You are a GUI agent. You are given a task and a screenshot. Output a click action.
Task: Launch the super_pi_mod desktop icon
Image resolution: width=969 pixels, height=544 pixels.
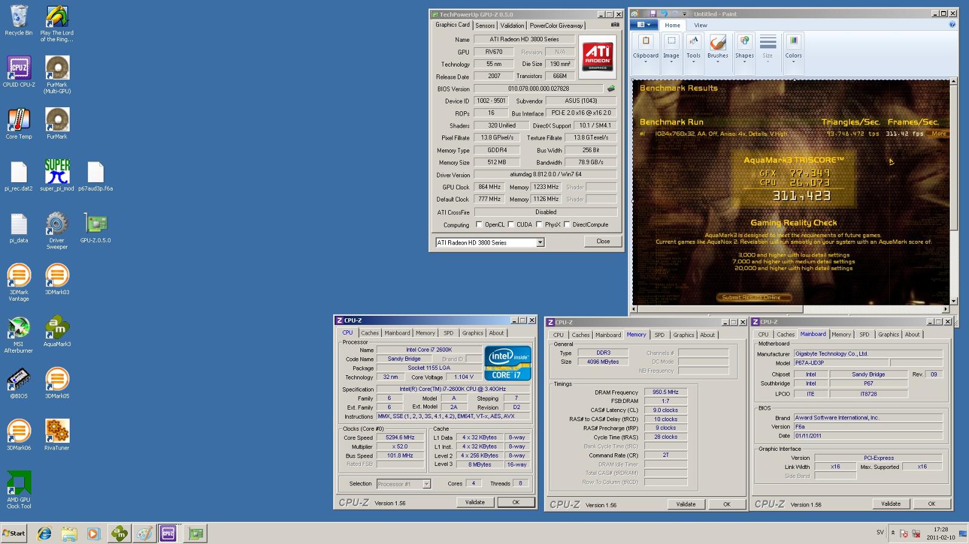click(x=57, y=175)
